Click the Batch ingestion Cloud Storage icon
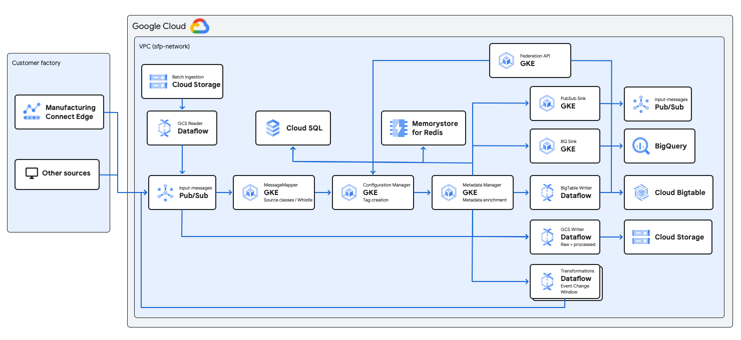This screenshot has height=340, width=741. (159, 81)
